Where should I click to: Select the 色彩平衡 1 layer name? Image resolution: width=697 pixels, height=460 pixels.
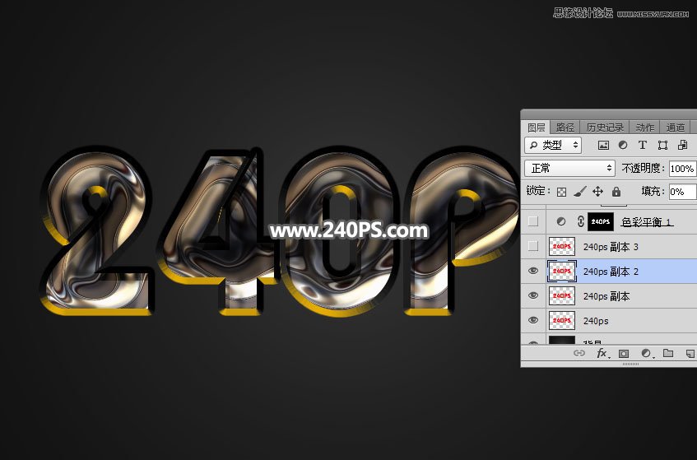[647, 222]
